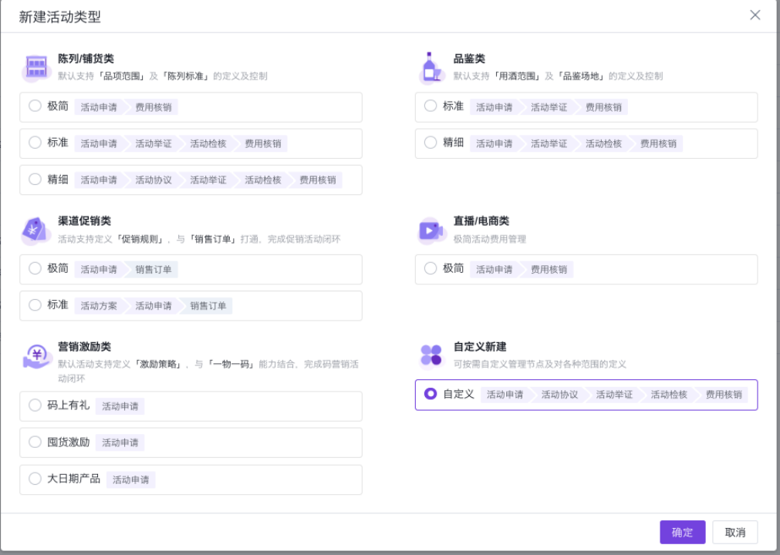
Task: Select 极简 radio under 直播/电商类
Action: click(x=431, y=268)
